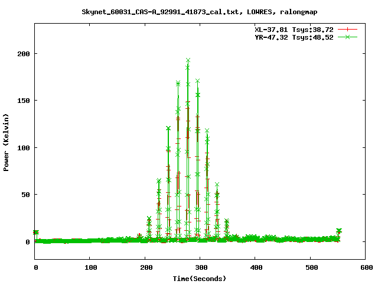Click the Power (Kelvin) y-axis label
The image size is (378, 284).
point(6,143)
